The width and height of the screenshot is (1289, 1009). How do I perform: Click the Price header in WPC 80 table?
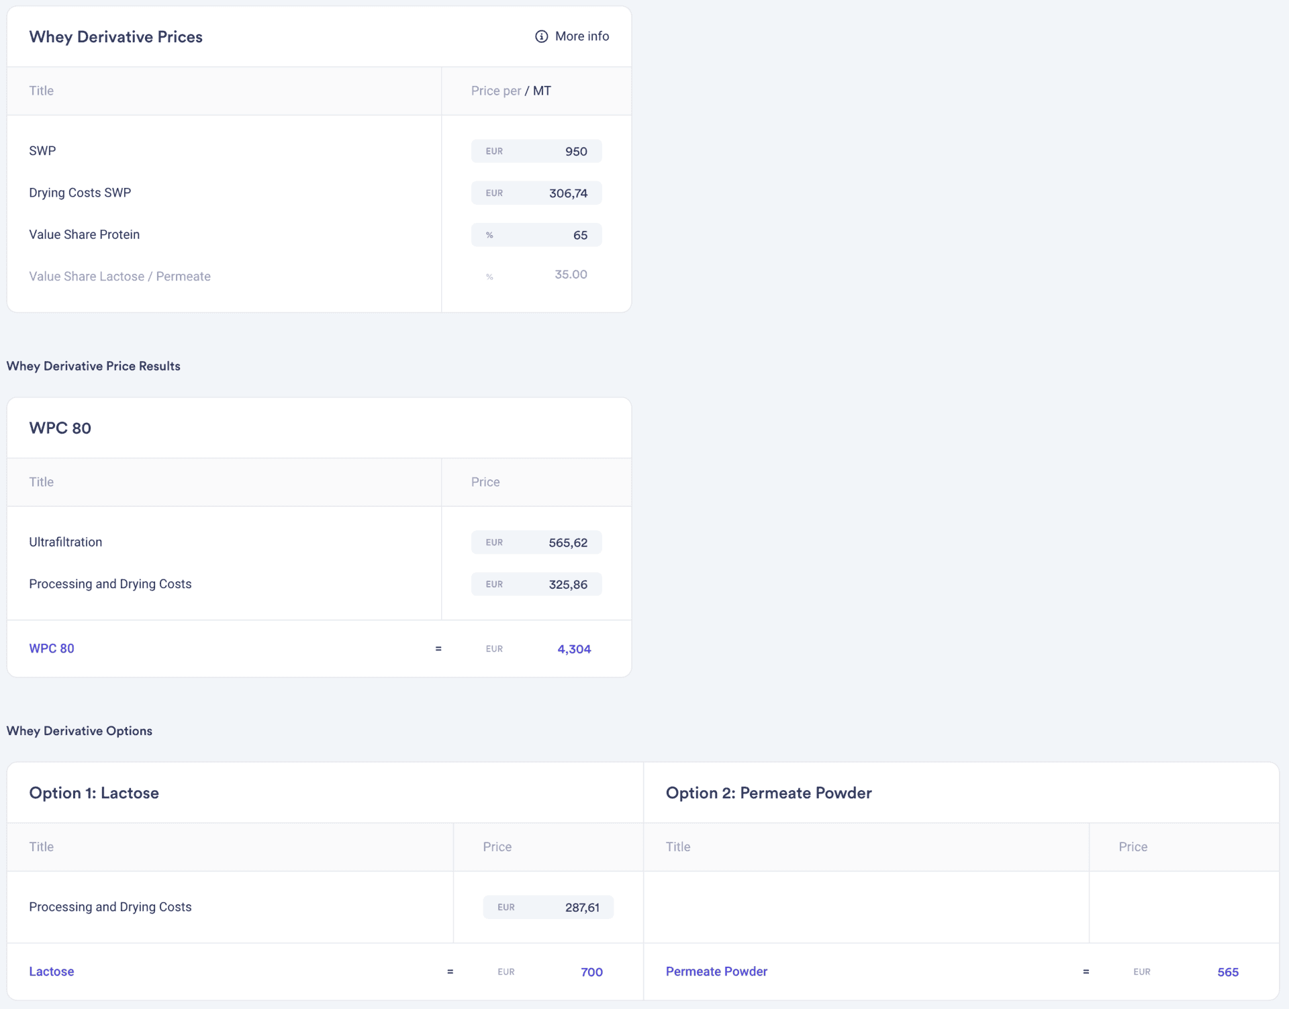(485, 482)
